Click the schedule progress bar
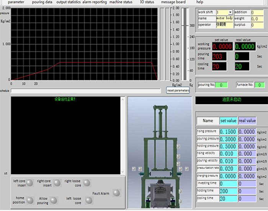 [x=86, y=91]
